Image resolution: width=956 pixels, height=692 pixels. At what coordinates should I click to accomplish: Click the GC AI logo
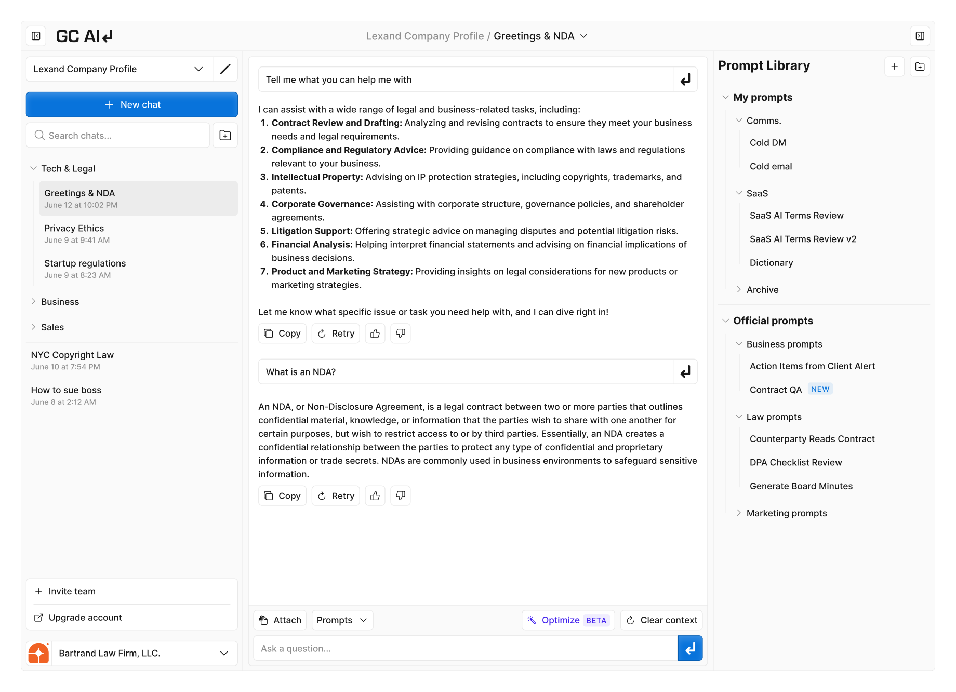85,36
